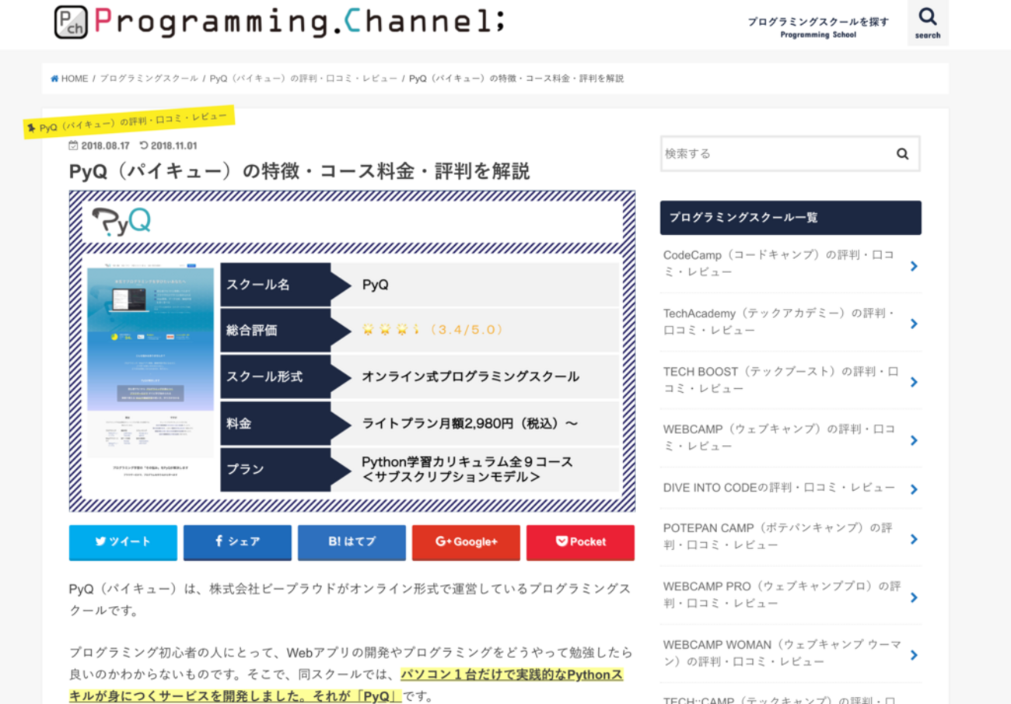
Task: Open the search icon in the header
Action: [928, 22]
